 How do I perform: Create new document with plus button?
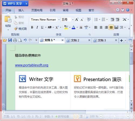122,41
